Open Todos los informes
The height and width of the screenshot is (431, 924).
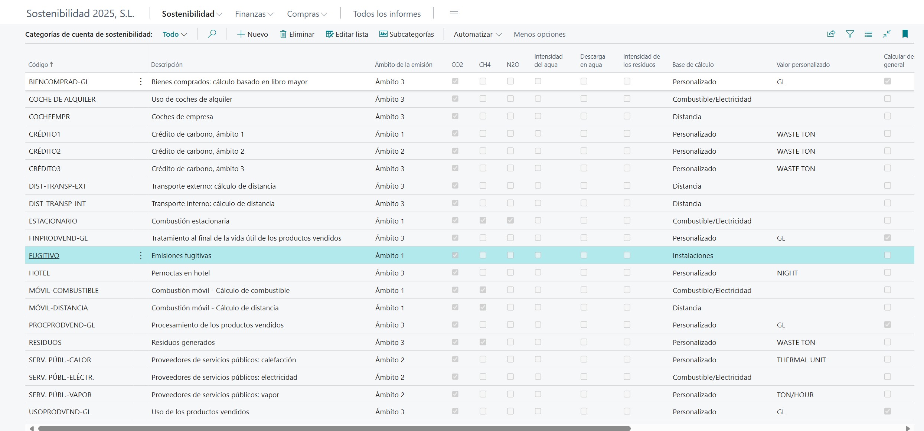point(387,14)
